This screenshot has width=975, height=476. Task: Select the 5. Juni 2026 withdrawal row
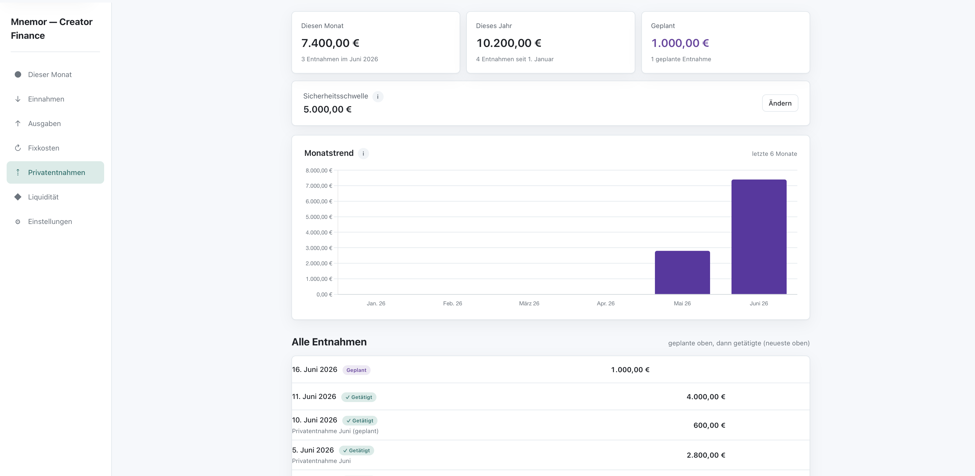click(x=550, y=455)
